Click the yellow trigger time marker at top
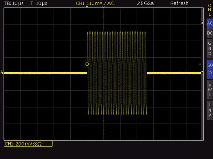 [x=87, y=7]
